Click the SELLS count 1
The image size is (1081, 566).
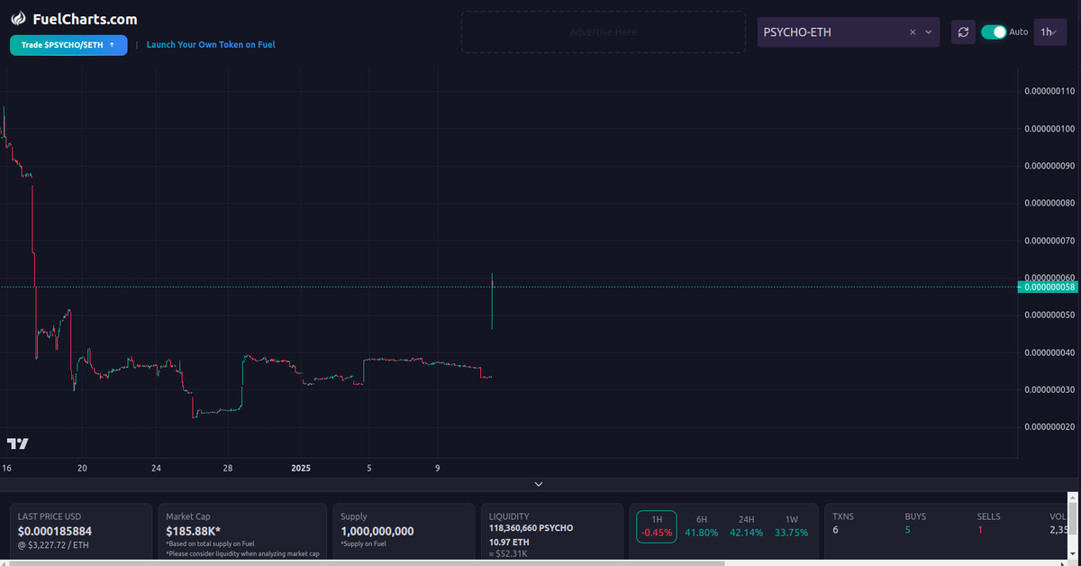point(980,530)
